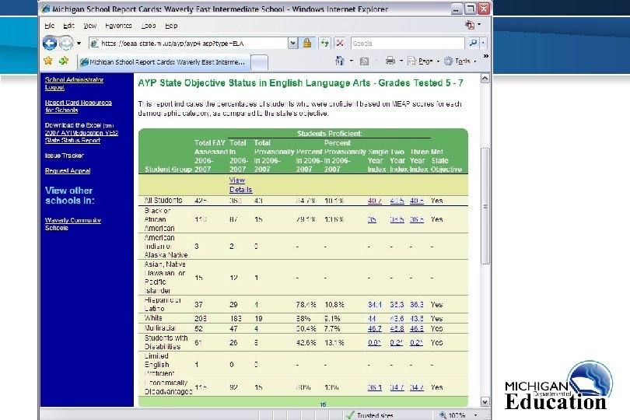
Task: Click the Hispanic or Latino single year index 34.4
Action: (374, 305)
